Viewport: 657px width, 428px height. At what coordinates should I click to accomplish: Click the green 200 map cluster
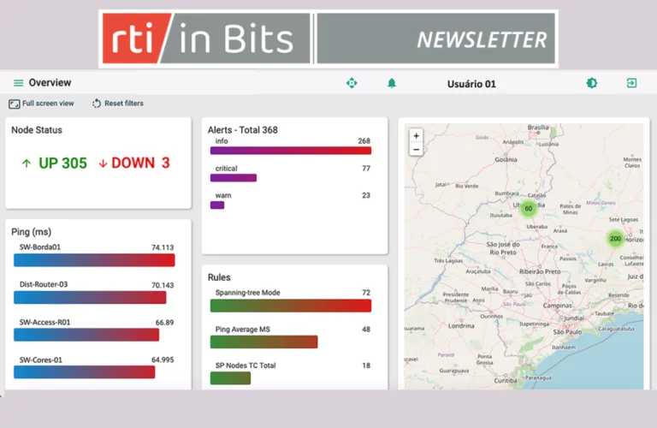(x=615, y=239)
